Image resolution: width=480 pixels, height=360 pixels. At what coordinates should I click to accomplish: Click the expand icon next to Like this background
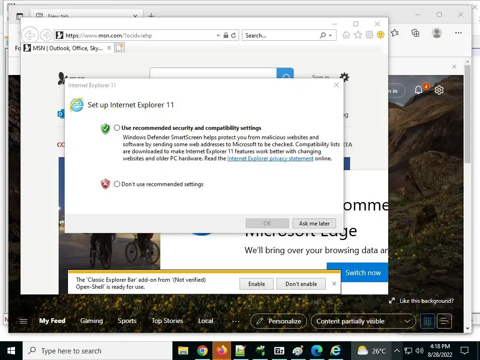click(392, 300)
